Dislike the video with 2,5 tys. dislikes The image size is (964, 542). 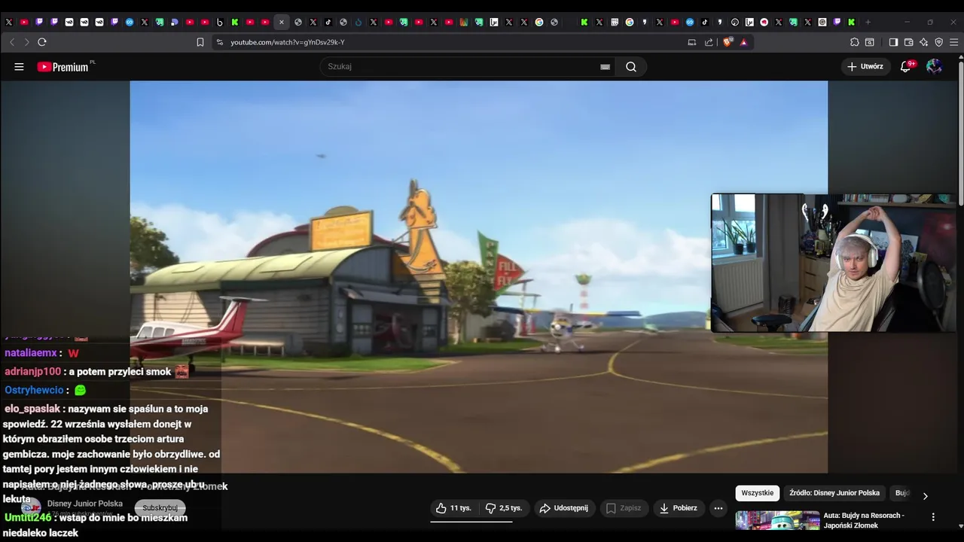504,508
